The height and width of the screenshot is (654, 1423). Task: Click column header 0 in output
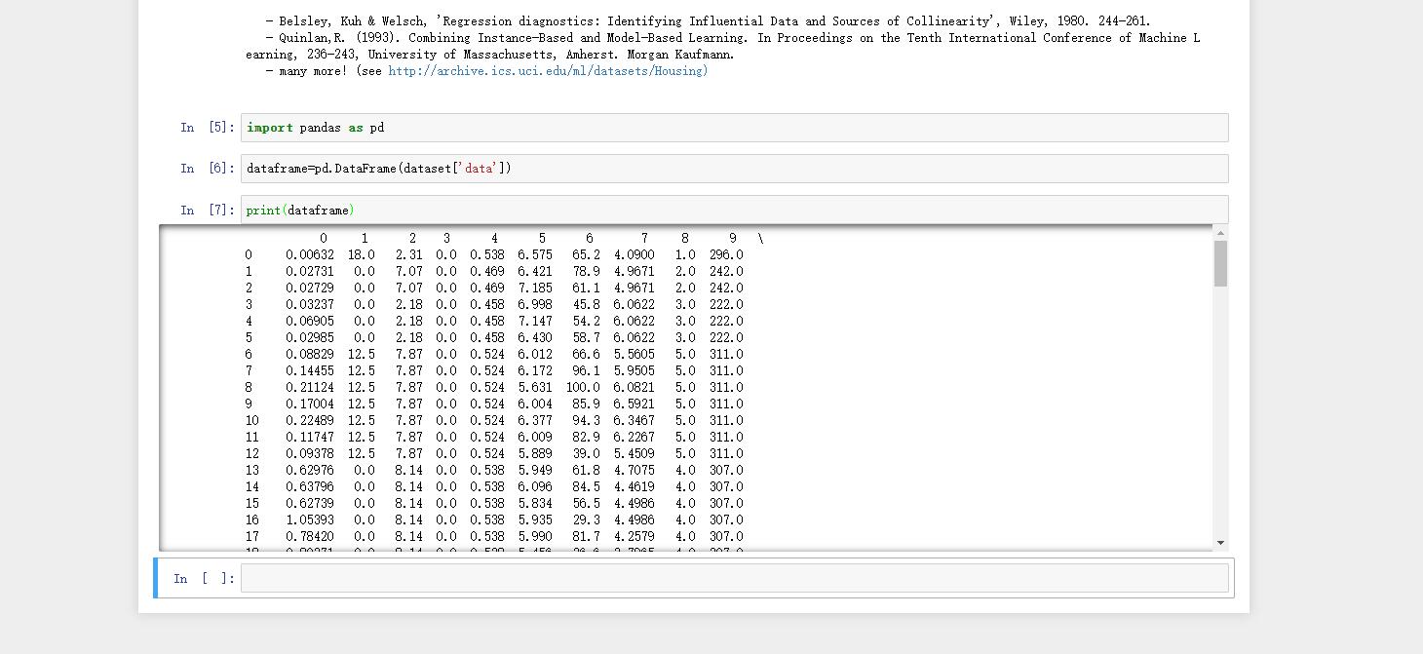point(324,239)
